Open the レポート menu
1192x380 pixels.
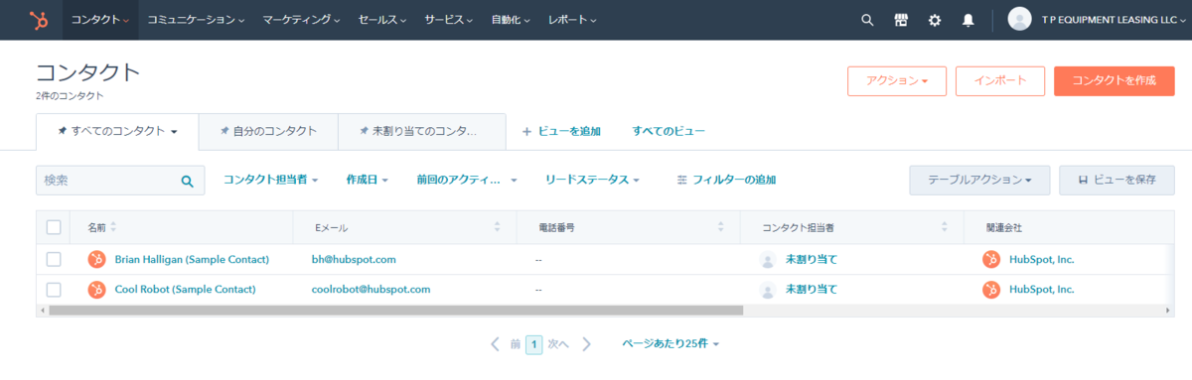pyautogui.click(x=572, y=20)
